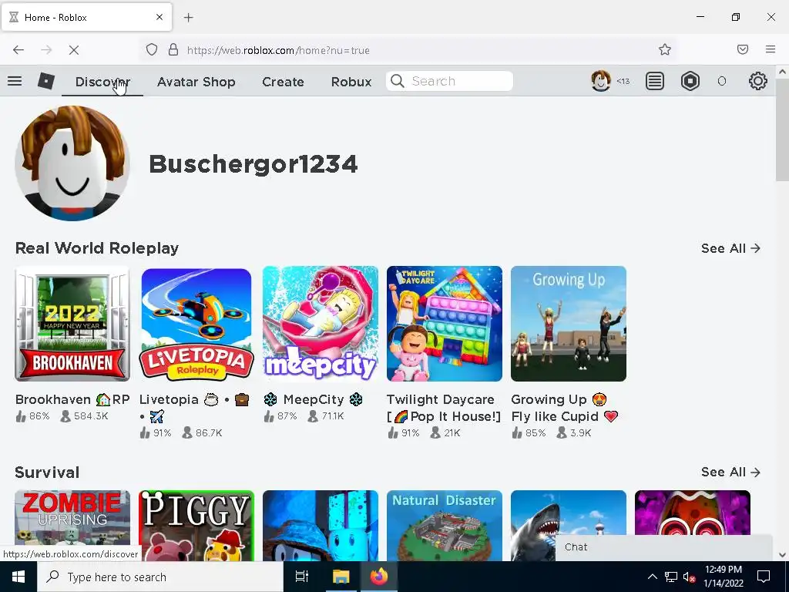
Task: Open the Natural Disaster game thumbnail
Action: [445, 526]
